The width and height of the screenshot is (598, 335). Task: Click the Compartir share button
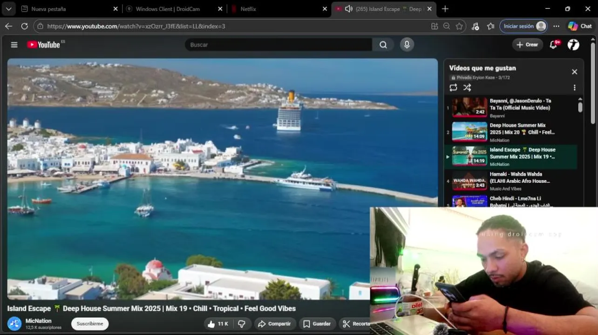(274, 324)
